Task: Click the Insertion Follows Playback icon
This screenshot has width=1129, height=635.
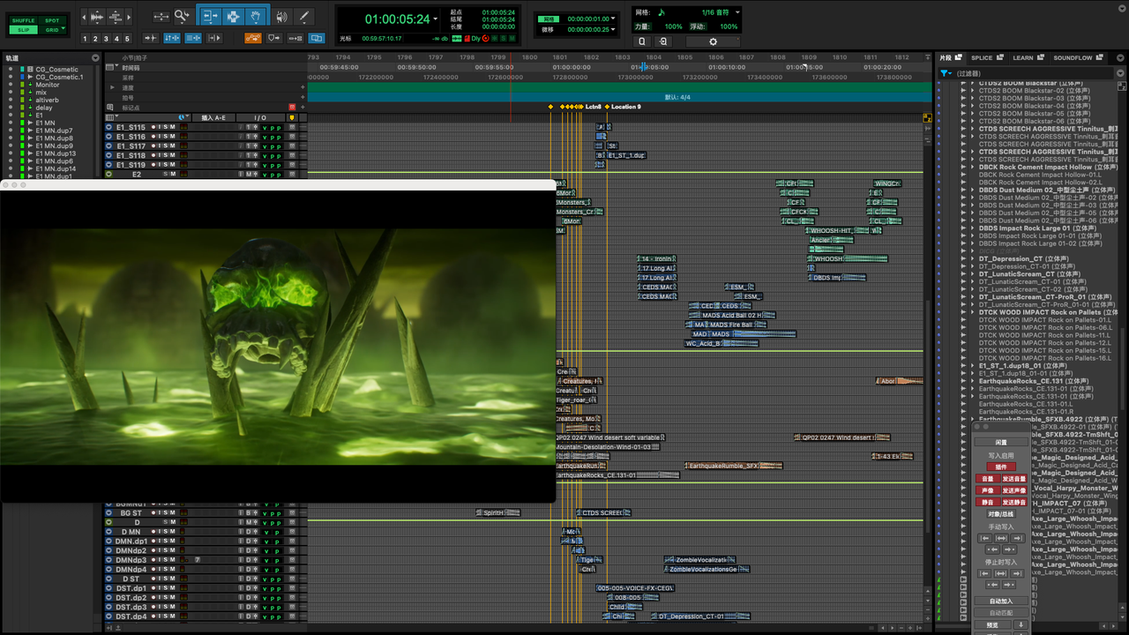Action: click(214, 38)
